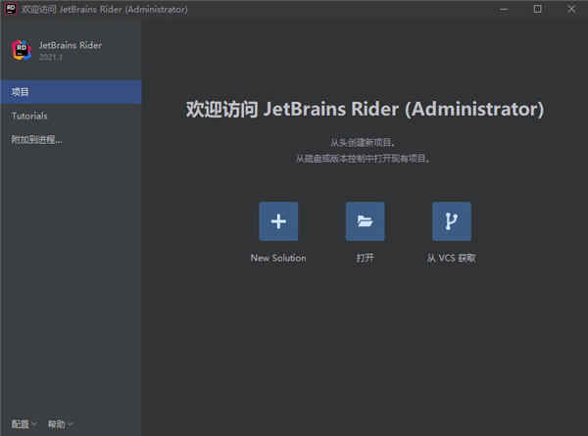Click the Rider logo in the sidebar
The height and width of the screenshot is (436, 588).
coord(21,51)
